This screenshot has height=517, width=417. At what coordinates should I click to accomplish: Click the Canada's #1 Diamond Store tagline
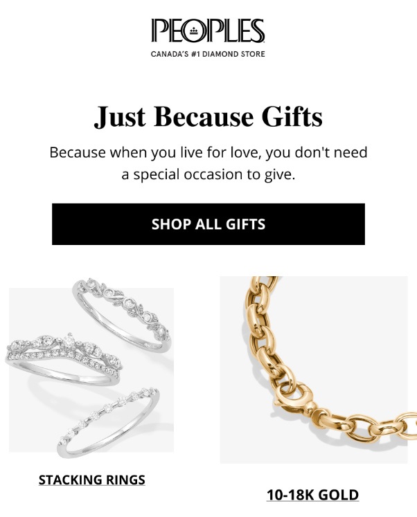208,54
